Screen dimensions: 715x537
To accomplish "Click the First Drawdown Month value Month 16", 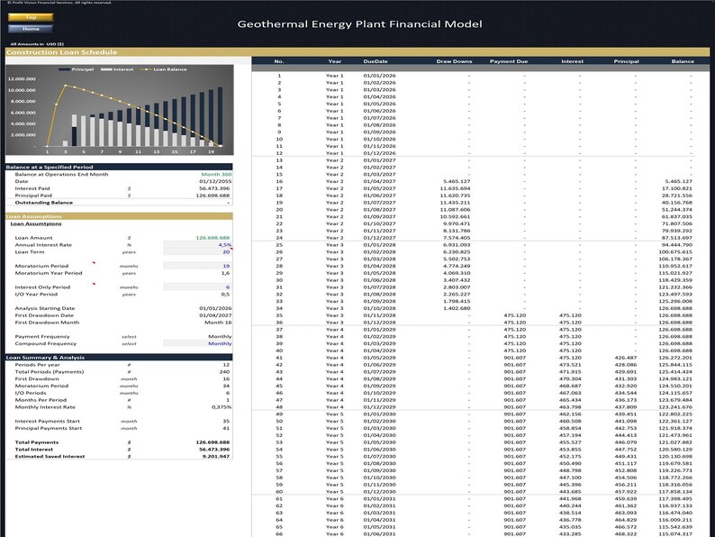I will click(x=218, y=323).
